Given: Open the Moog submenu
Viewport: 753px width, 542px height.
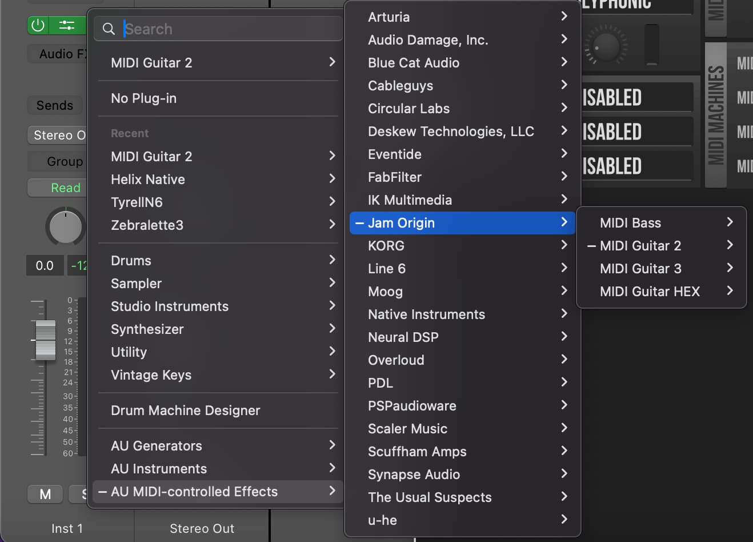Looking at the screenshot, I should [x=462, y=291].
